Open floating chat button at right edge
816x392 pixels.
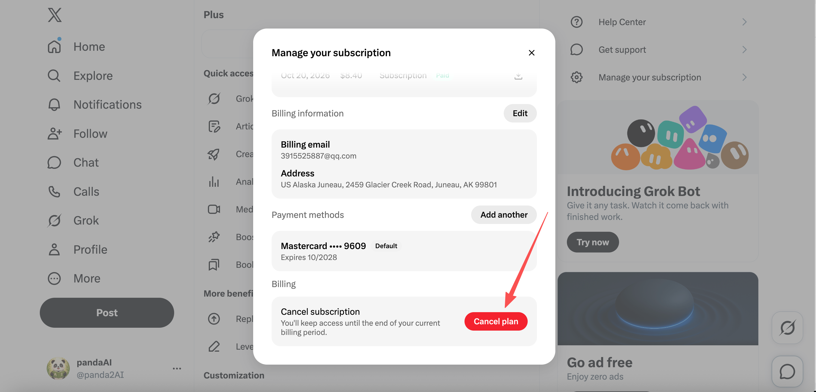(x=787, y=372)
